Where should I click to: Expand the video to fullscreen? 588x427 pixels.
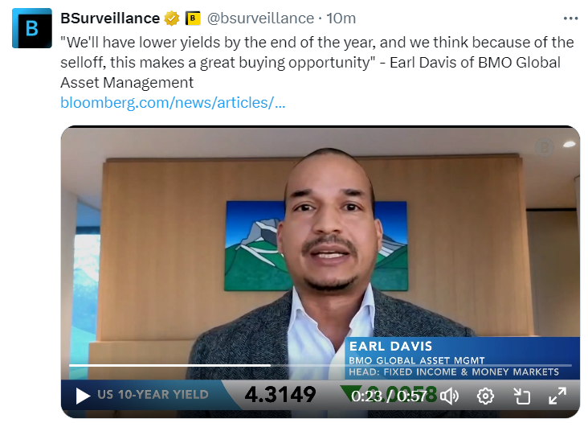coord(557,396)
